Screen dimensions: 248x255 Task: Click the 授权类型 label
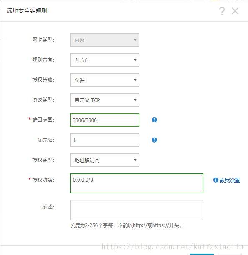(43, 160)
